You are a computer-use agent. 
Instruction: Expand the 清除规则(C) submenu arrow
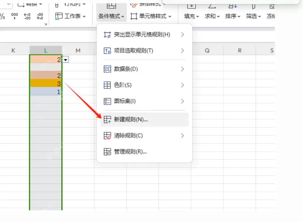click(x=182, y=136)
